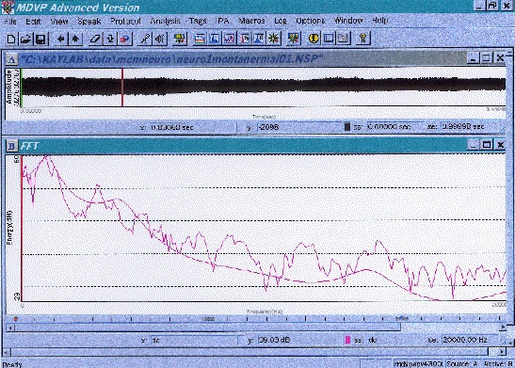Viewport: 515px width, 368px height.
Task: Click the red cursor line in waveform
Action: [x=122, y=88]
